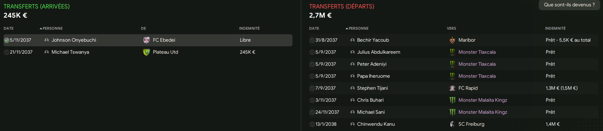Select the Michael Sani transfer row

coord(454,112)
